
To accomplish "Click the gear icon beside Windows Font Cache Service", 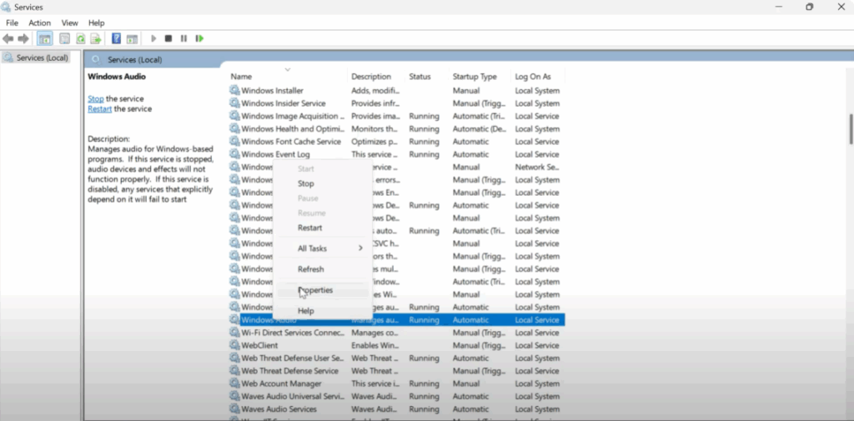I will [234, 142].
